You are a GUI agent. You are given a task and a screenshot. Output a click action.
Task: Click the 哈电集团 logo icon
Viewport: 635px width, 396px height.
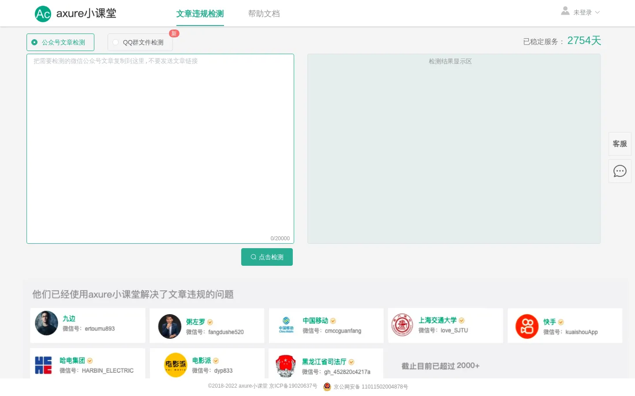click(x=43, y=365)
